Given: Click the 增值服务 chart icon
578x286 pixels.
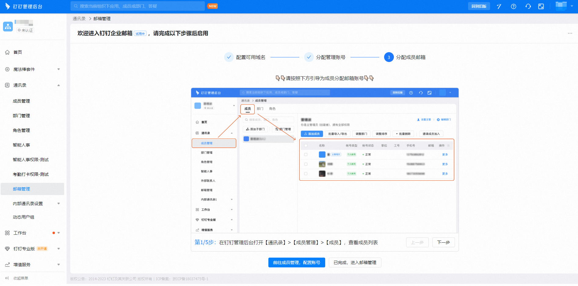Looking at the screenshot, I should click(7, 265).
